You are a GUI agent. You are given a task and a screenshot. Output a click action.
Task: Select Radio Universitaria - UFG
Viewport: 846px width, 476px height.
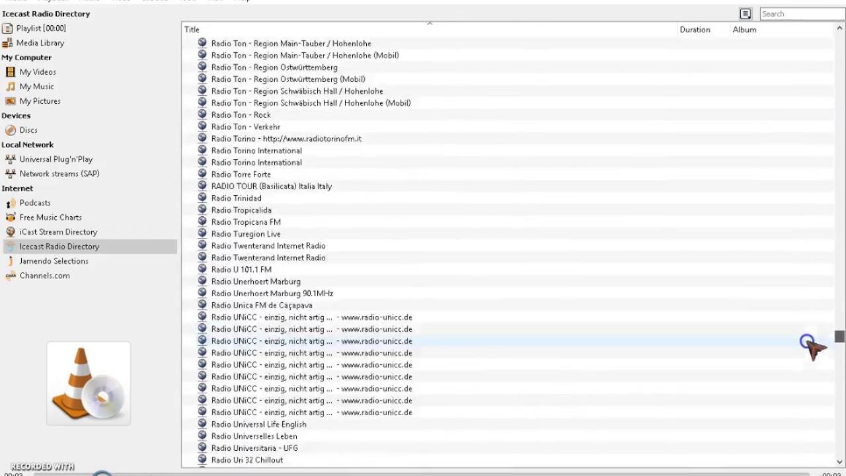pyautogui.click(x=254, y=448)
